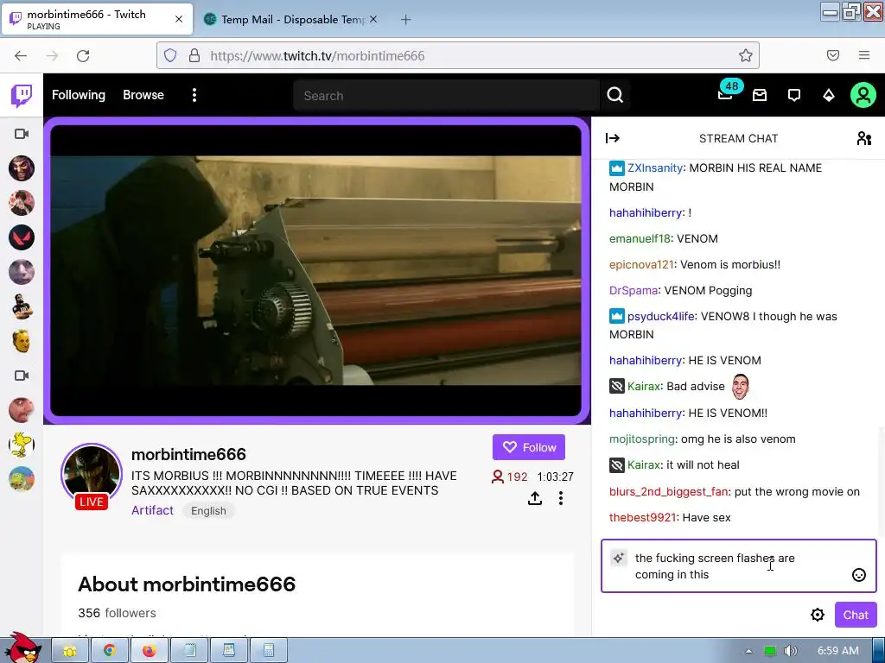This screenshot has width=885, height=663.
Task: Click the morbintime666 channel name
Action: pos(188,454)
